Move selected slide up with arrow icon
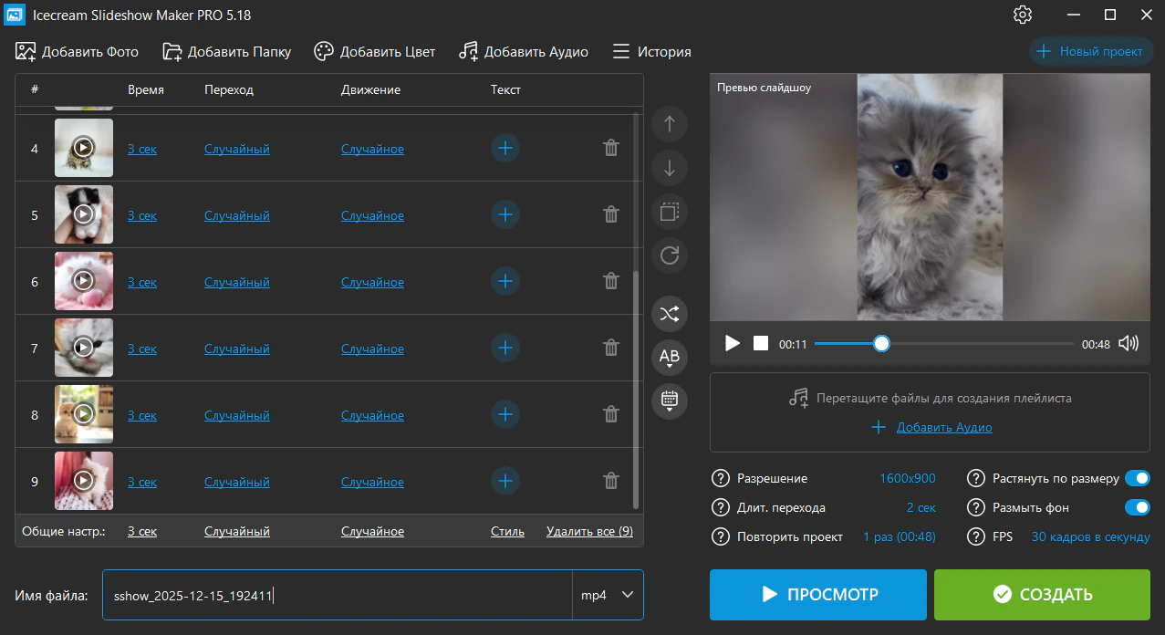This screenshot has height=635, width=1165. coord(670,124)
